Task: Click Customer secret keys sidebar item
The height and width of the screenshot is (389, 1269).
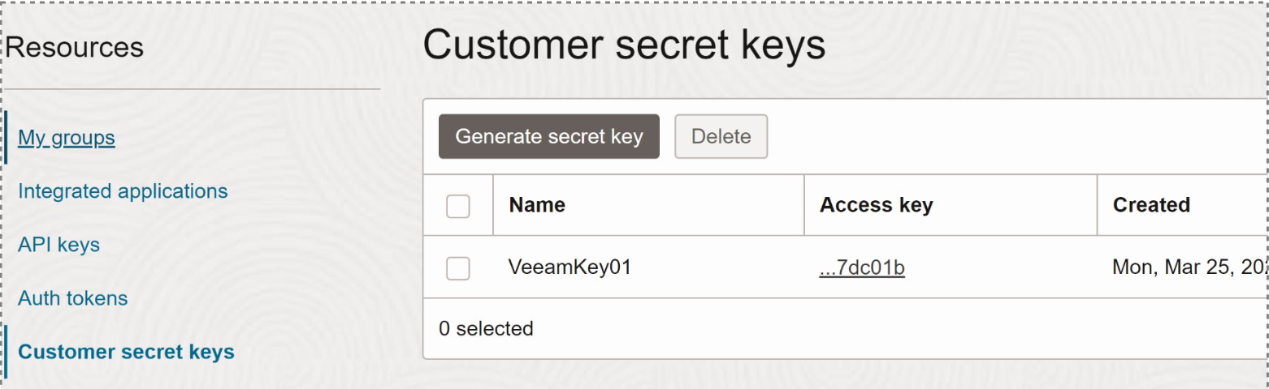Action: (x=126, y=352)
